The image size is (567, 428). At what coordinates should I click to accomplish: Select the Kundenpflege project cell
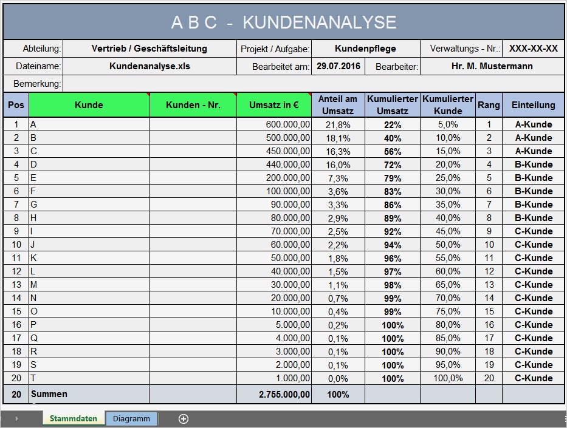click(x=366, y=49)
